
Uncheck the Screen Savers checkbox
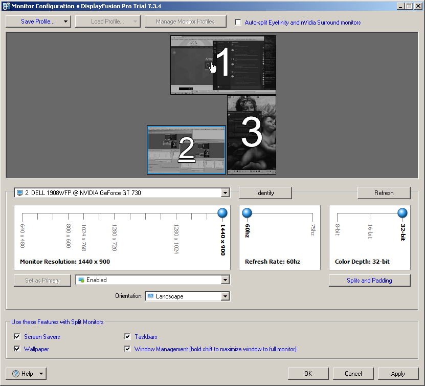coord(17,337)
